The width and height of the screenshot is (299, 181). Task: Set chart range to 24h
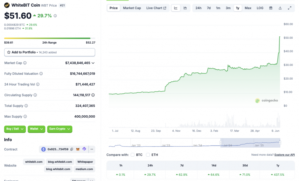click(198, 8)
